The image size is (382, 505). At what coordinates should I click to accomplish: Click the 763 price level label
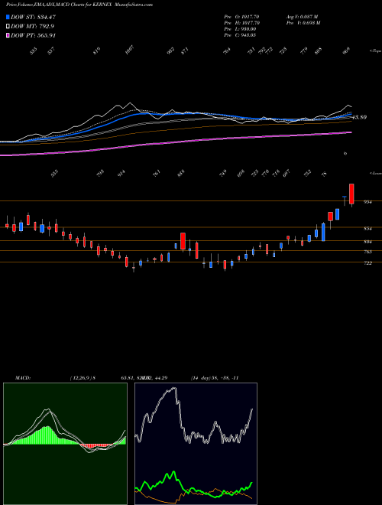click(367, 252)
